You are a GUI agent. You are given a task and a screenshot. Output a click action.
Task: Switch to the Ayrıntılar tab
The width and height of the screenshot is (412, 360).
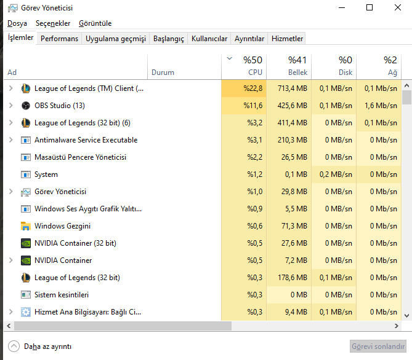pos(249,39)
